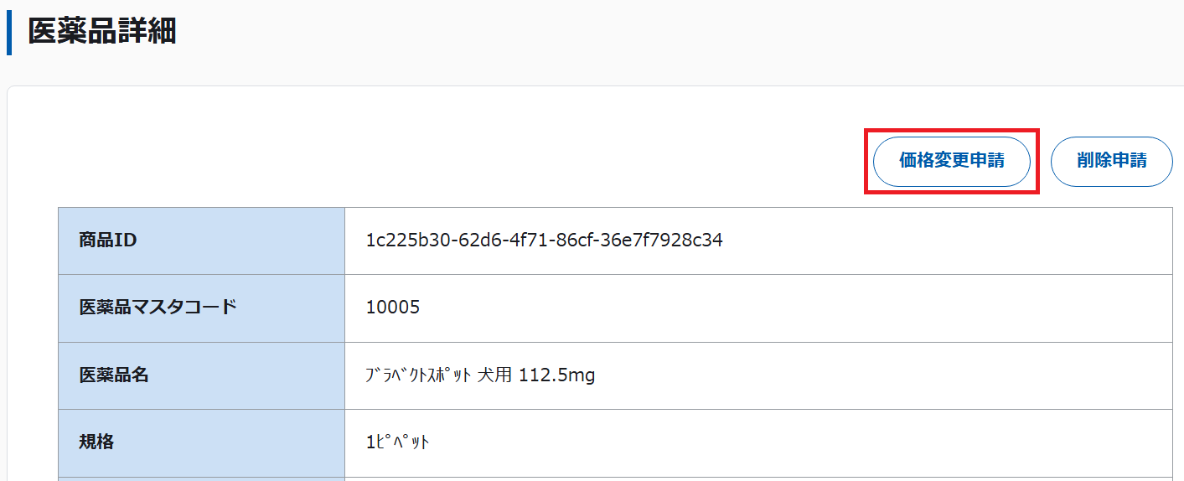Select the 規格 label cell

pos(201,442)
